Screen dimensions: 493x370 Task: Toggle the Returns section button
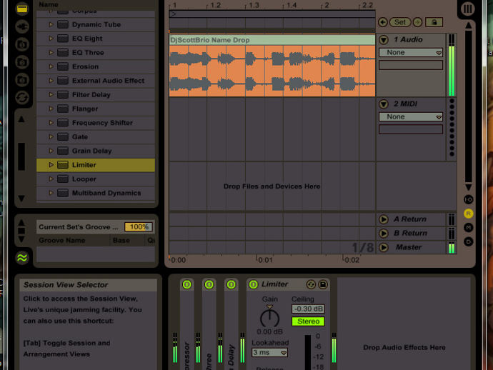pos(468,214)
